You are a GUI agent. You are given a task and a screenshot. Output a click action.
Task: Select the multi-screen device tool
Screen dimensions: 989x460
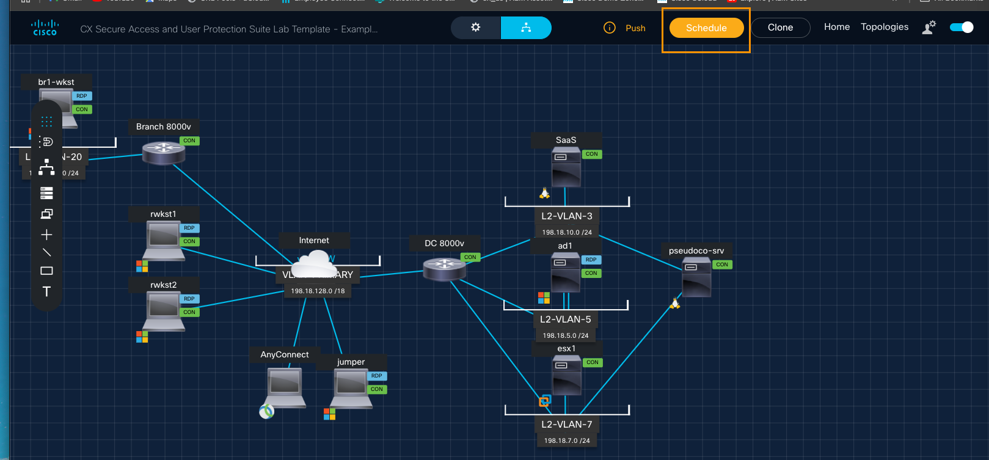pos(46,214)
